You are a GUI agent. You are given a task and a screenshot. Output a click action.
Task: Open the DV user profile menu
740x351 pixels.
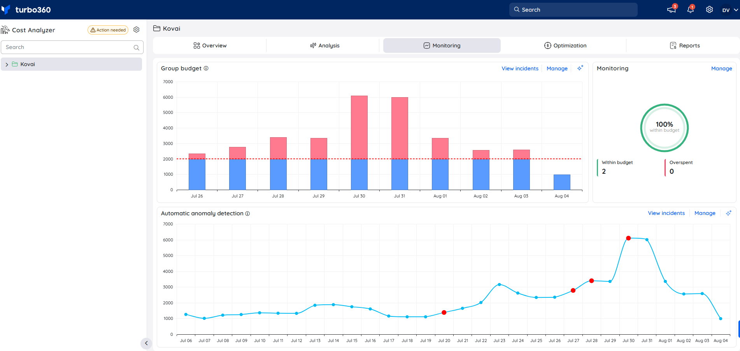click(x=730, y=10)
